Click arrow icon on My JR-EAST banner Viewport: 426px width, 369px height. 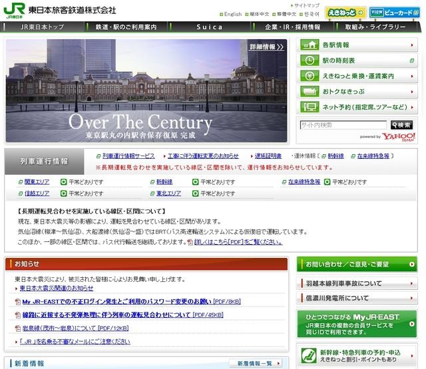tap(412, 324)
